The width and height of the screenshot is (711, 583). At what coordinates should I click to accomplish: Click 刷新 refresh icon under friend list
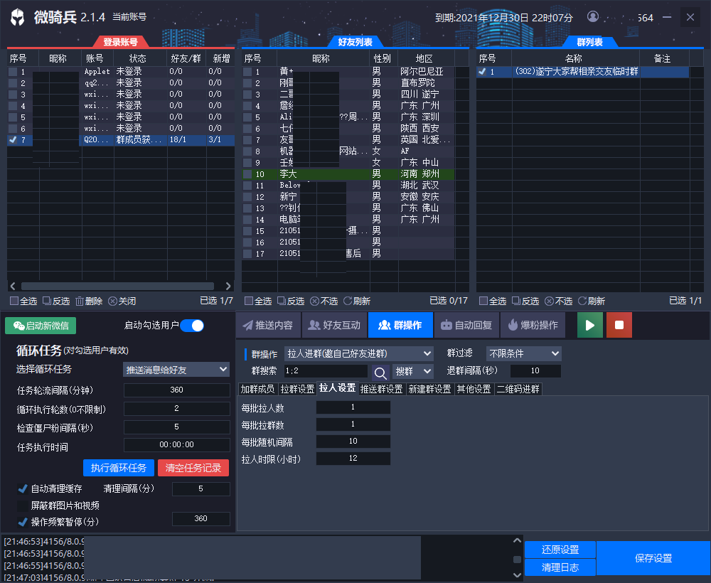(348, 301)
